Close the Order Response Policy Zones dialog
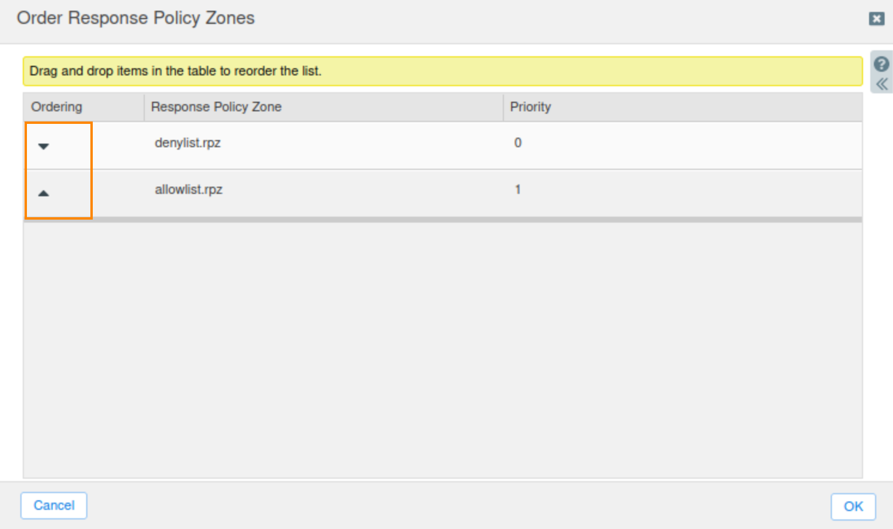The height and width of the screenshot is (529, 893). [x=877, y=19]
